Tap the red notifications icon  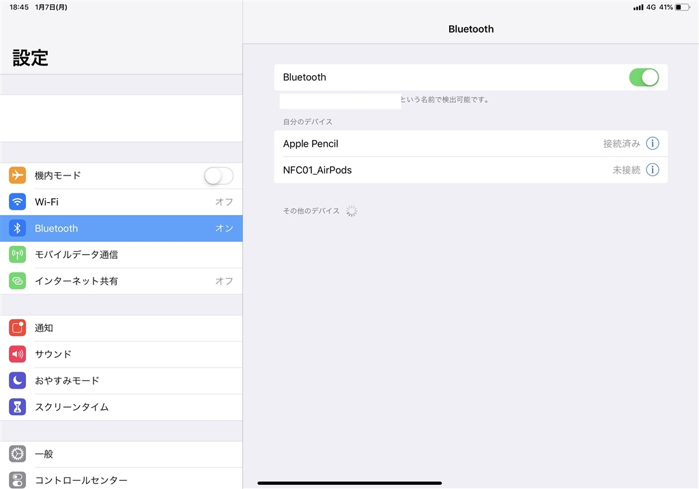click(17, 328)
